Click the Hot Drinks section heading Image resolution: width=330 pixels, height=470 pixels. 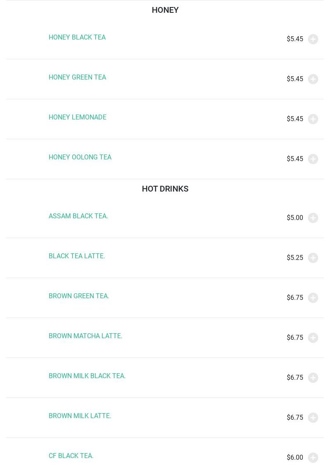point(165,189)
